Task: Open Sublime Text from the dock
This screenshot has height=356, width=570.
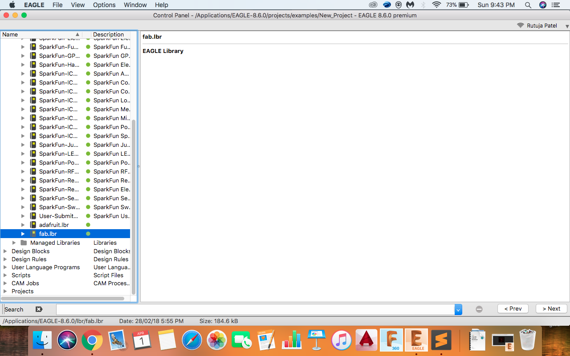Action: [441, 340]
